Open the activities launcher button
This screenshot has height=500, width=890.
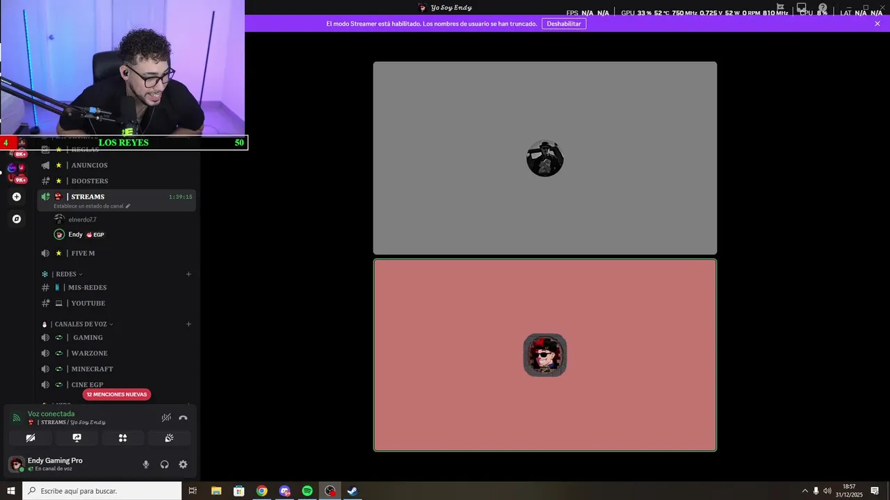pyautogui.click(x=123, y=438)
